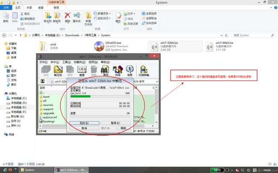Open quick access toolbar customize dropdown
The width and height of the screenshot is (278, 173).
click(18, 3)
